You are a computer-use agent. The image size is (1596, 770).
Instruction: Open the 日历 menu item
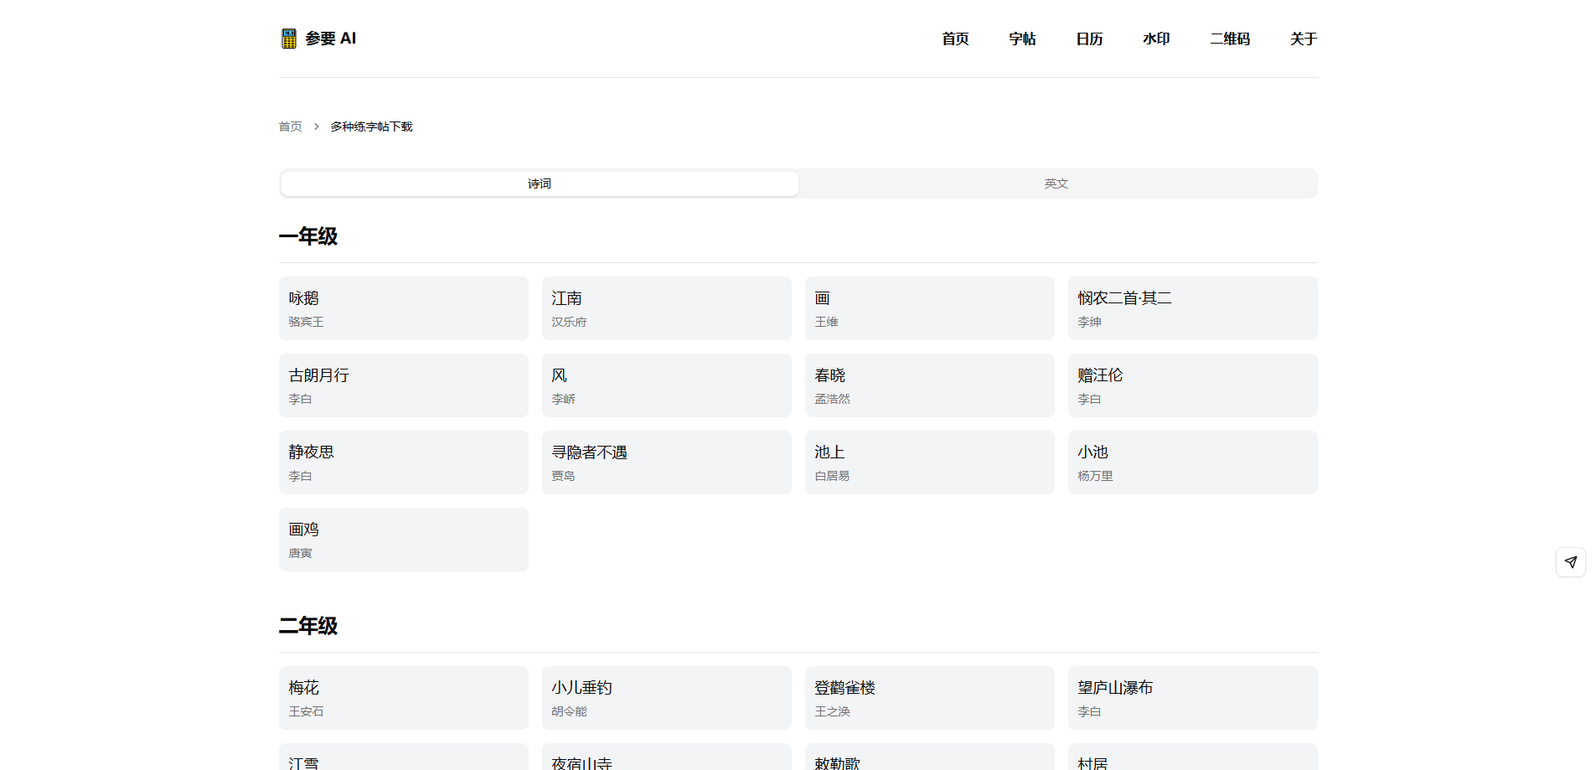point(1089,39)
